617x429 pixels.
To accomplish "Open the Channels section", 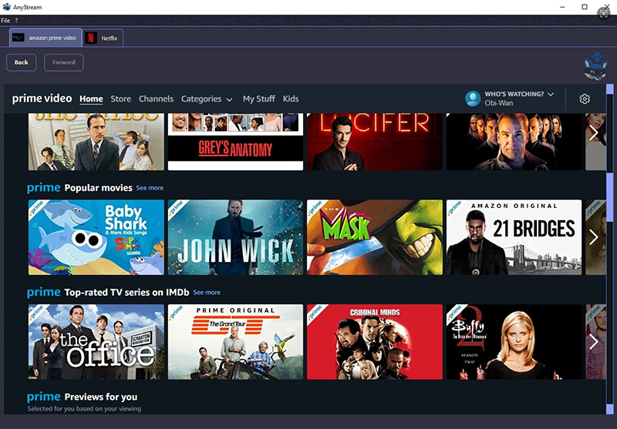I will coord(156,99).
